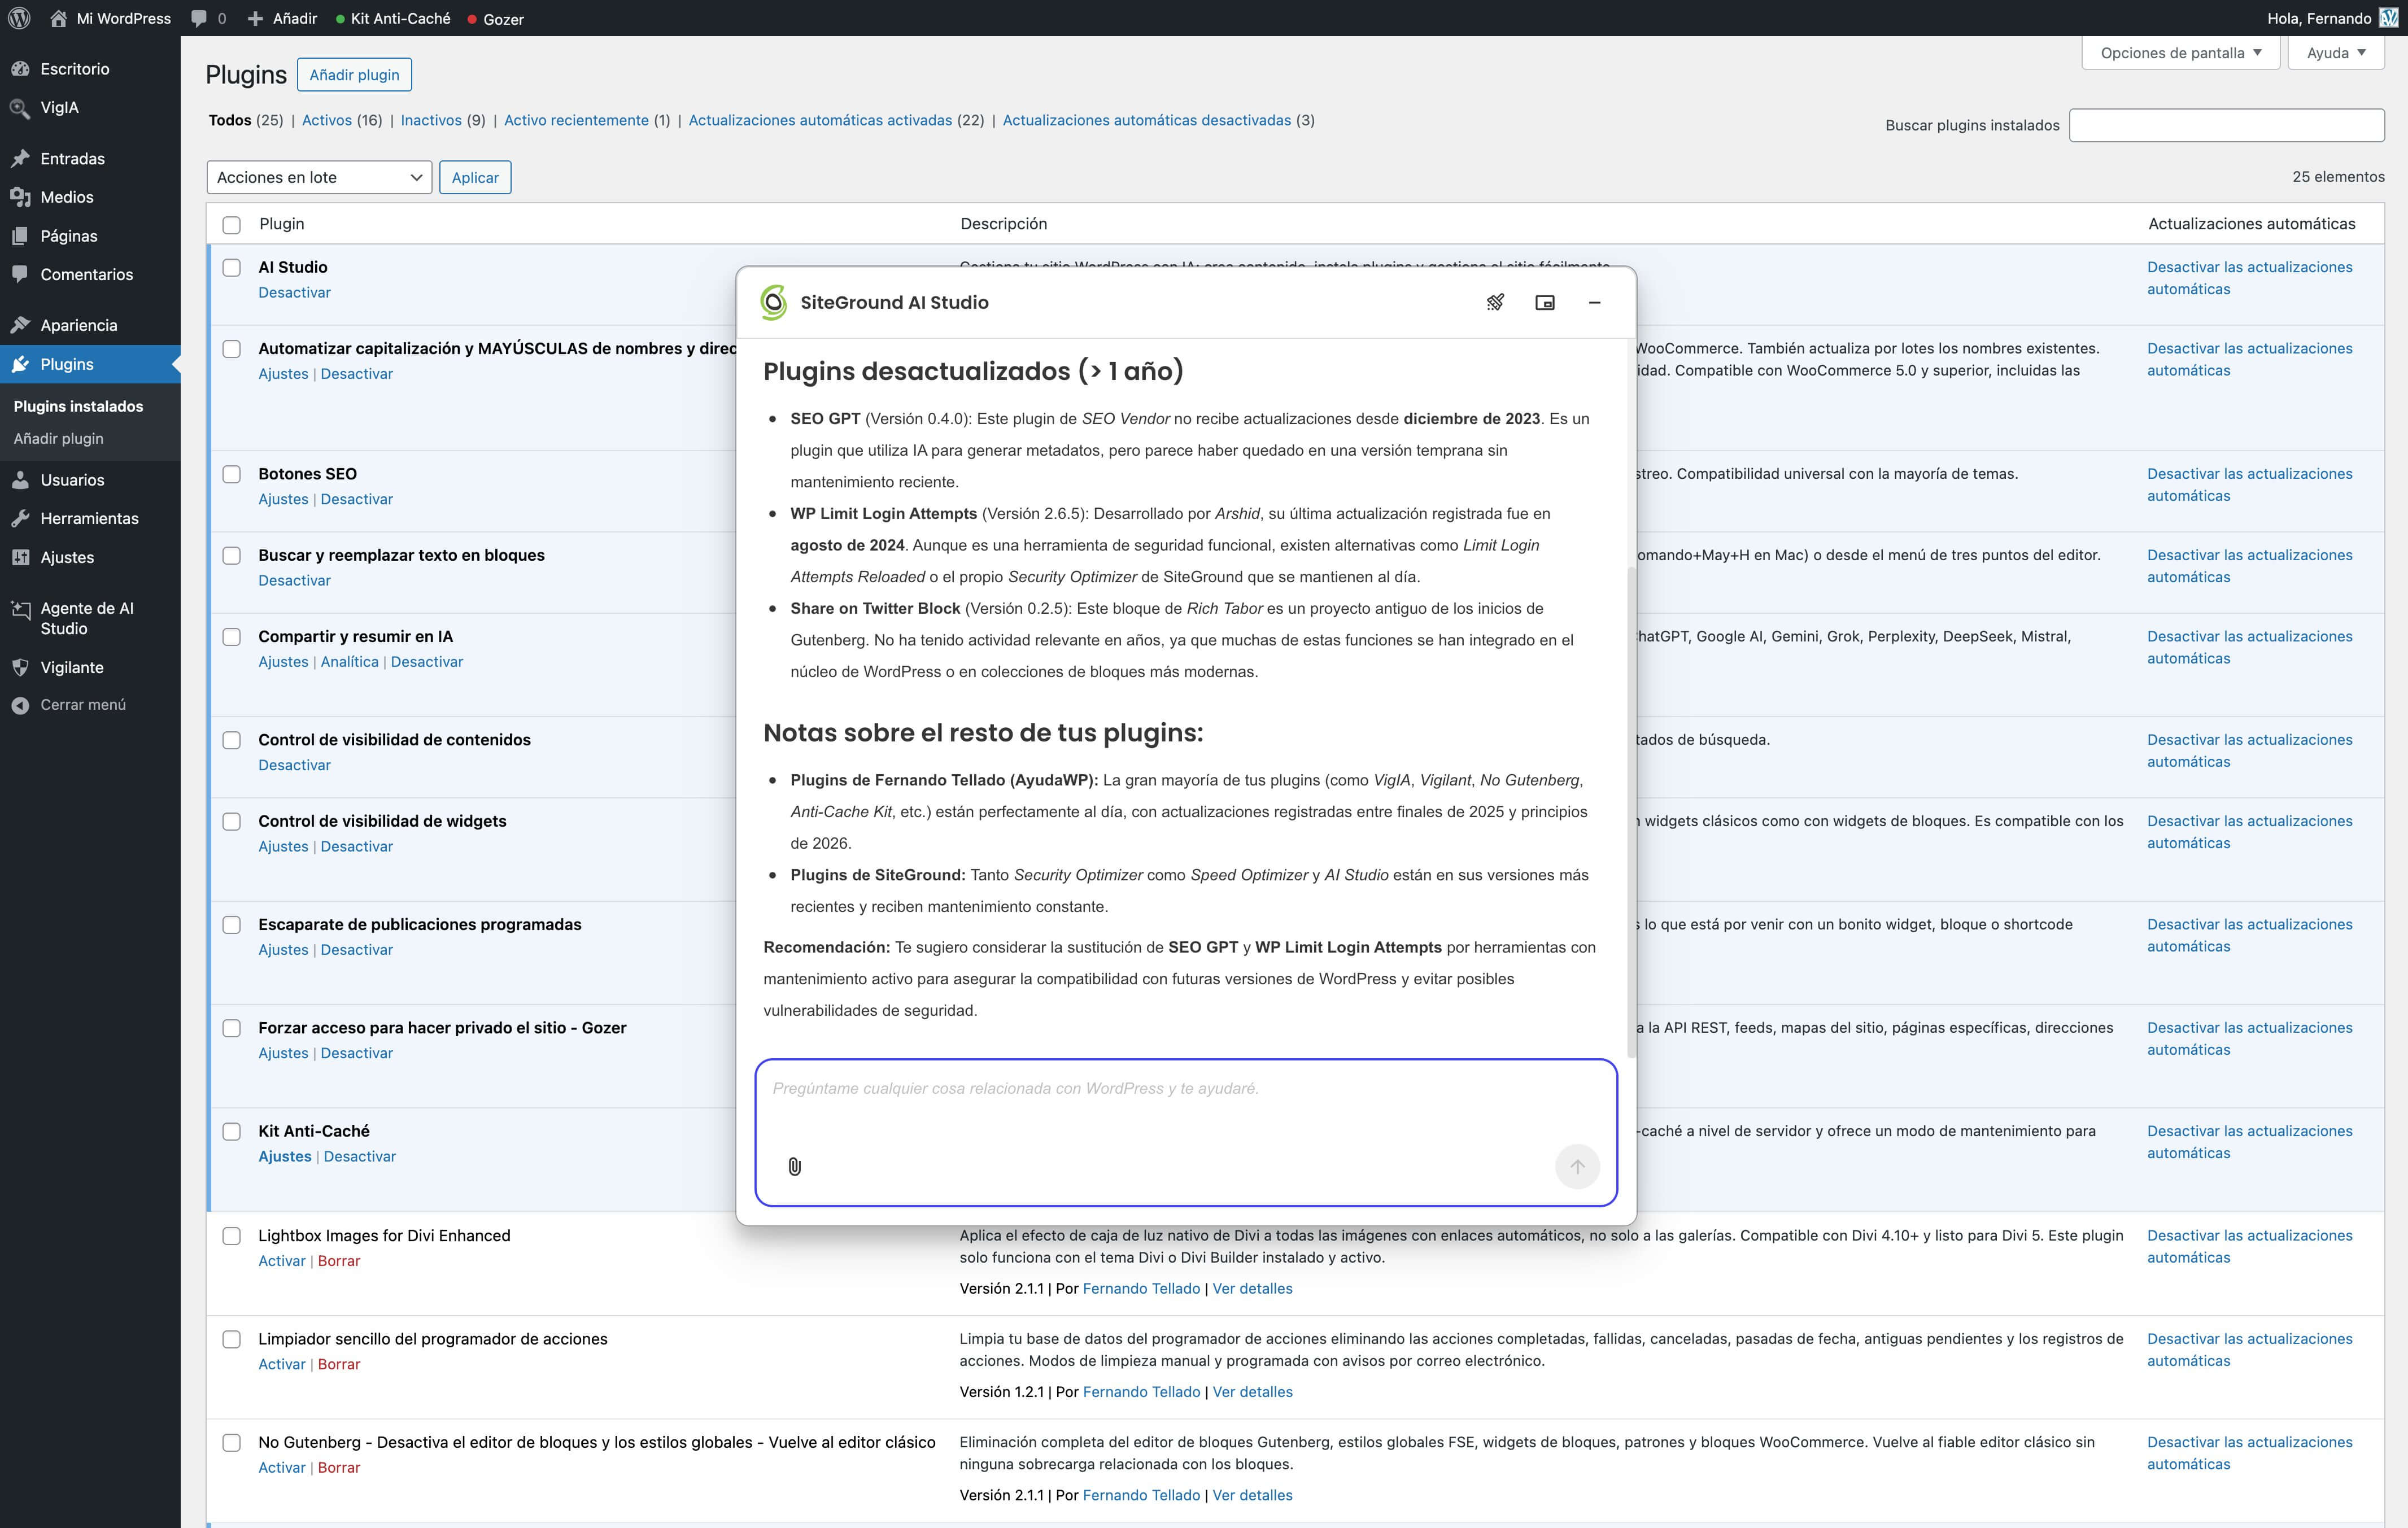The image size is (2408, 1528).
Task: Click Borrar under Limpiador sencillo del programador
Action: pos(339,1364)
